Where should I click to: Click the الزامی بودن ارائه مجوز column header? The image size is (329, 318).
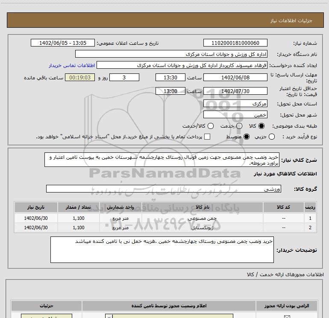(287, 306)
